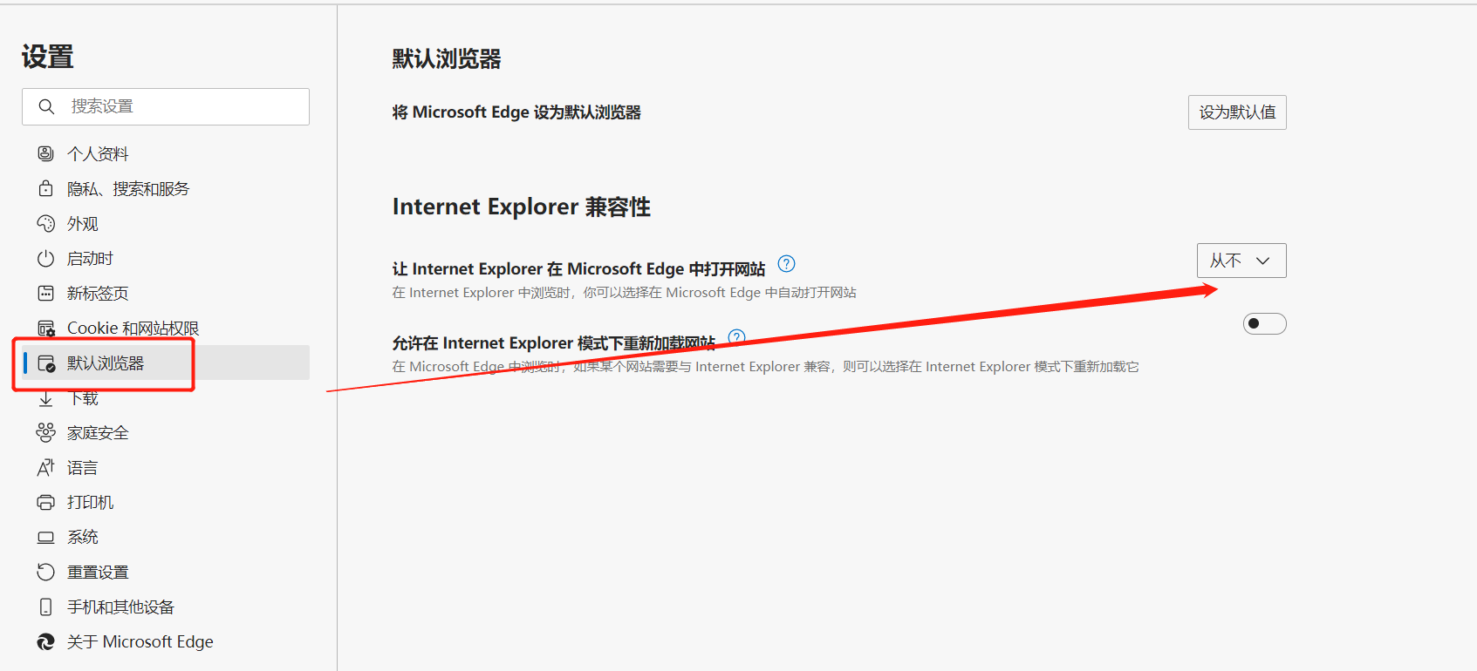Image resolution: width=1477 pixels, height=671 pixels.
Task: Click help icon next to IE 模式下重新加载网站
Action: 737,337
